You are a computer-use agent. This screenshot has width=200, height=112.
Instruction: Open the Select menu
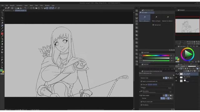(31, 6)
